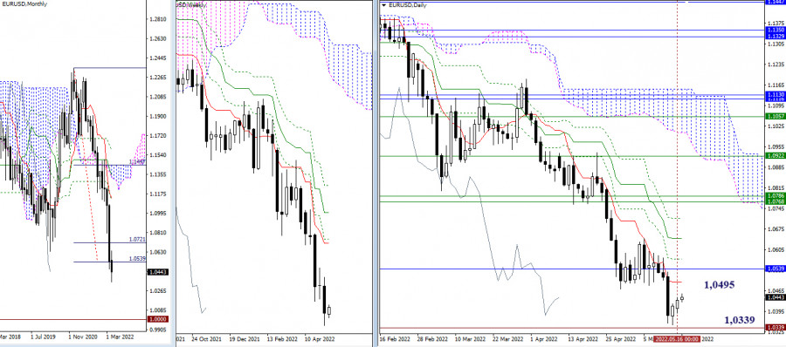Click the blue 1.0539 label on daily price axis

(775, 269)
